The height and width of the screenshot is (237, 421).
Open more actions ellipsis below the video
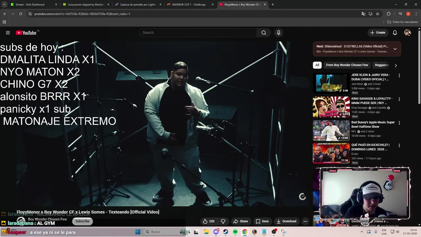tap(305, 221)
